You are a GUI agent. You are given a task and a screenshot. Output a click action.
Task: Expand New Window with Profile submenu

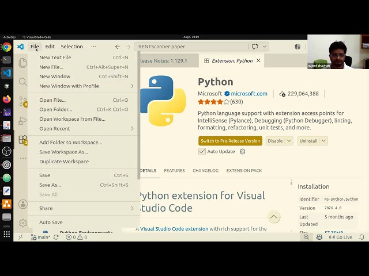coord(84,86)
